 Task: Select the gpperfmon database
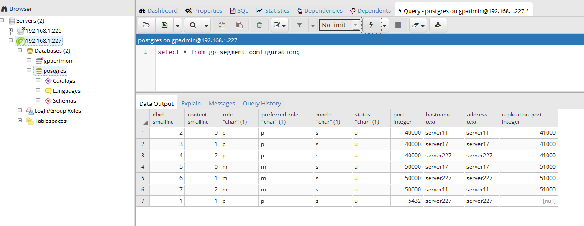click(x=57, y=60)
